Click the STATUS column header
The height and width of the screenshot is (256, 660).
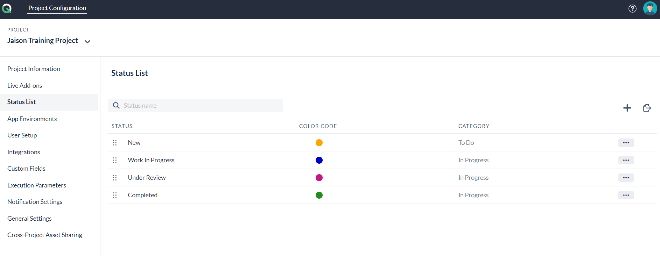(x=122, y=126)
